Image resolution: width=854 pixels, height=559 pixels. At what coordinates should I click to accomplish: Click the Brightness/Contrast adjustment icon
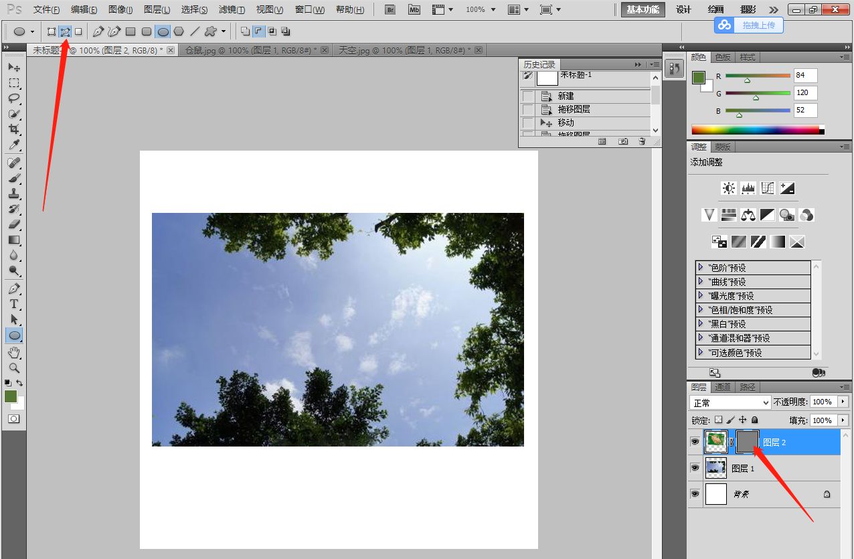point(729,188)
